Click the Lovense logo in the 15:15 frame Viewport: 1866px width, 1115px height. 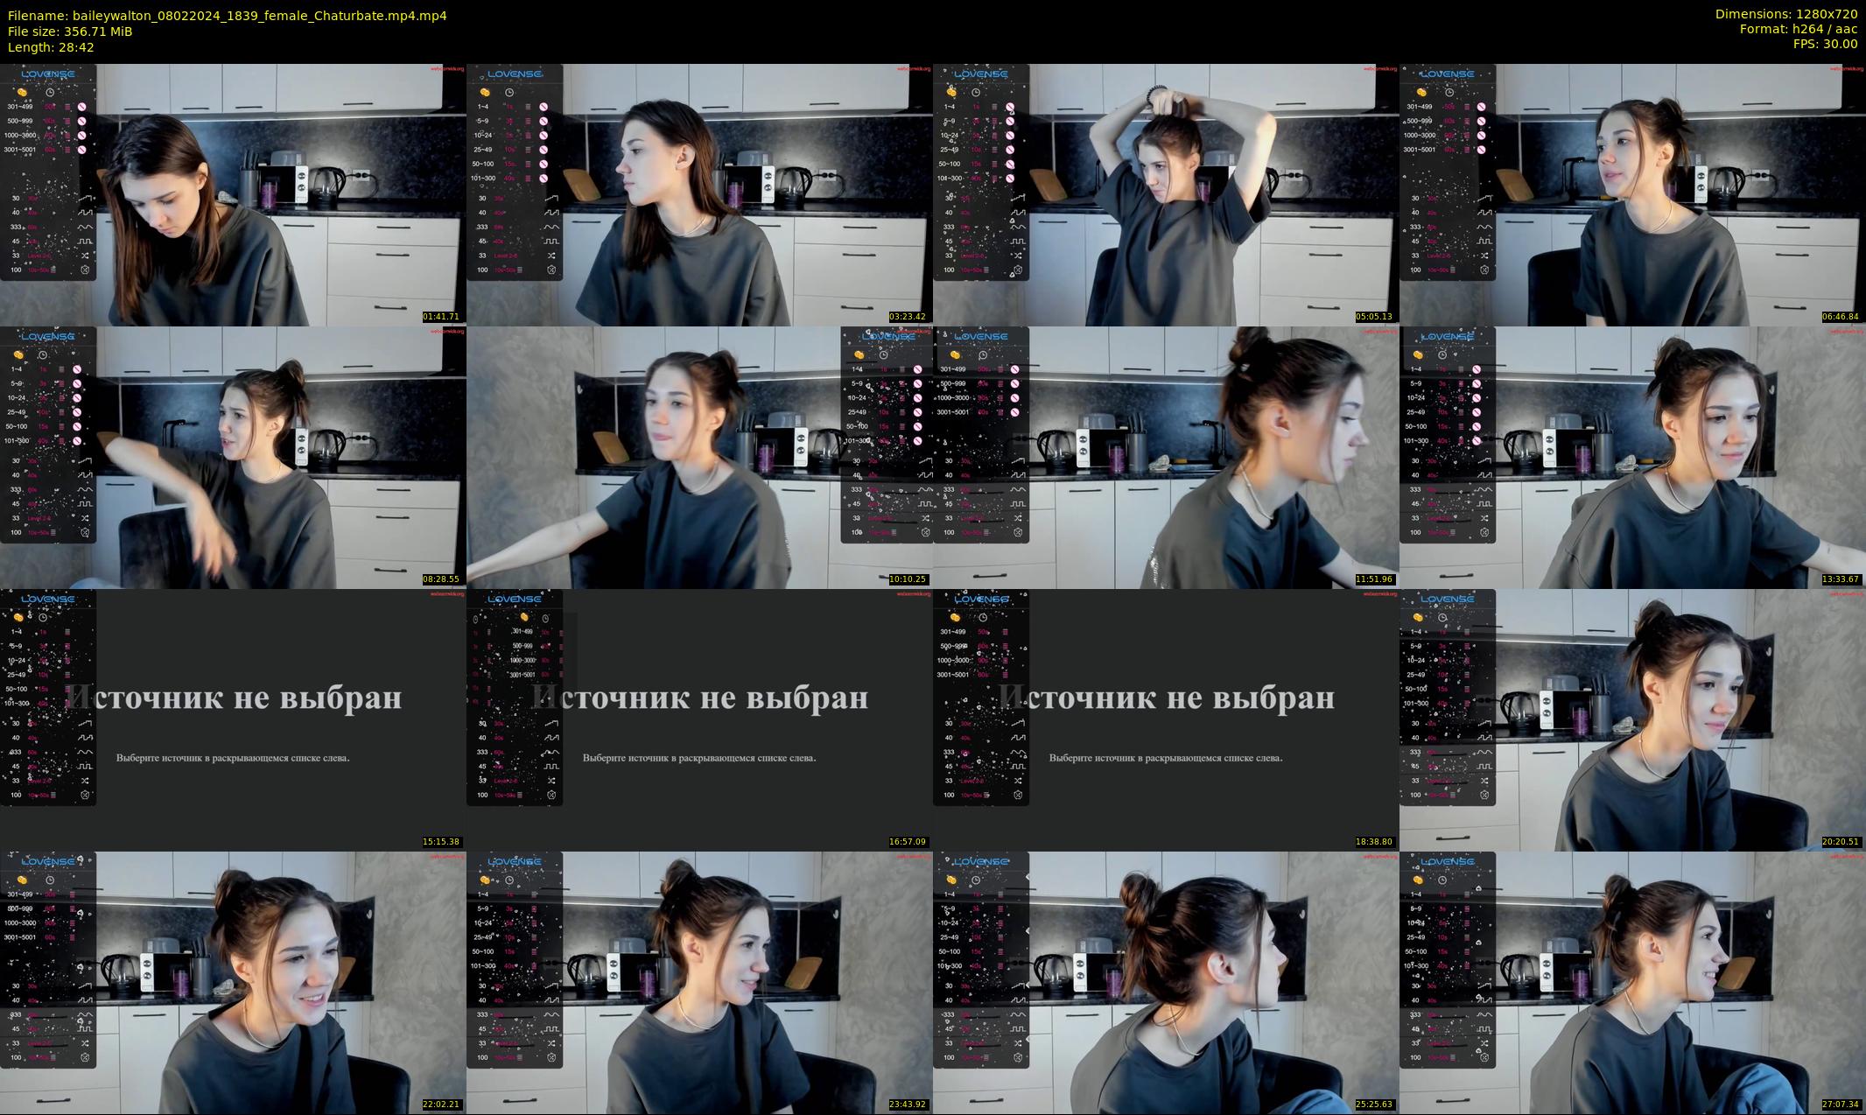(48, 600)
